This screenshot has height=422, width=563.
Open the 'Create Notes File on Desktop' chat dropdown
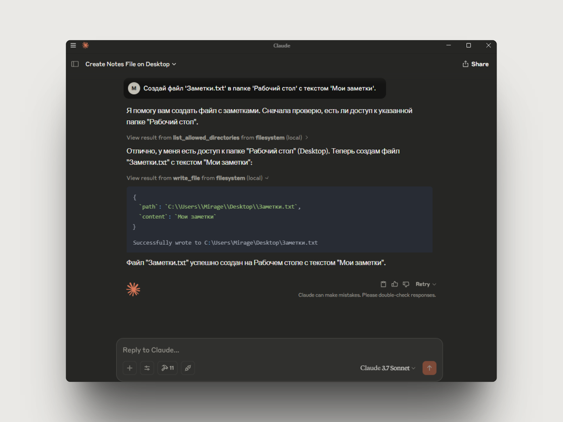pyautogui.click(x=131, y=64)
